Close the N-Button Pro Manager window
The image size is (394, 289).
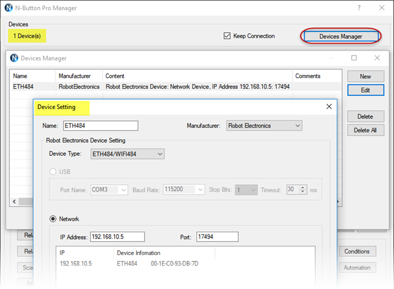coord(382,8)
